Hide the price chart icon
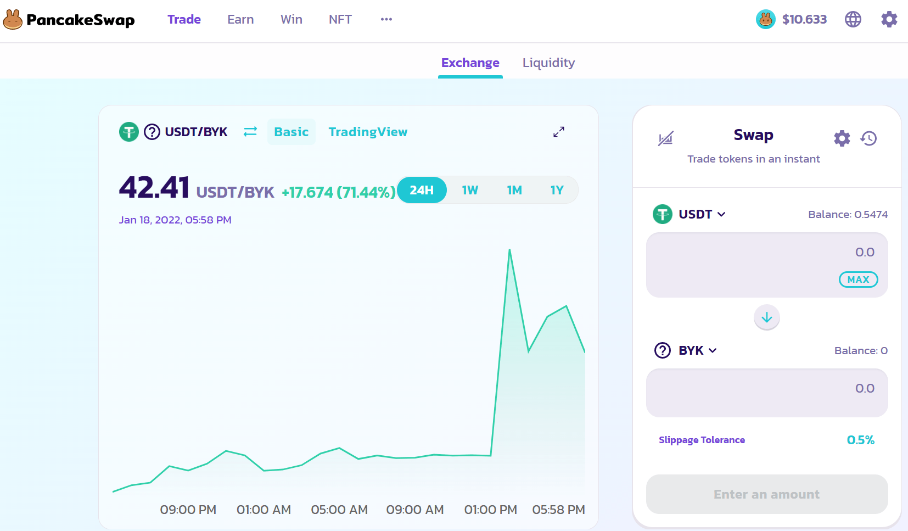 tap(665, 138)
